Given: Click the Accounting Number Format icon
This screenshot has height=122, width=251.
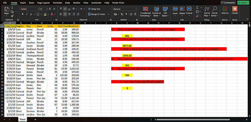Looking at the screenshot, I should coord(115,14).
